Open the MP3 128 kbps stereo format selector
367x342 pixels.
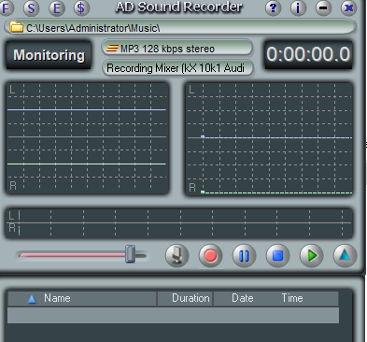pyautogui.click(x=176, y=49)
